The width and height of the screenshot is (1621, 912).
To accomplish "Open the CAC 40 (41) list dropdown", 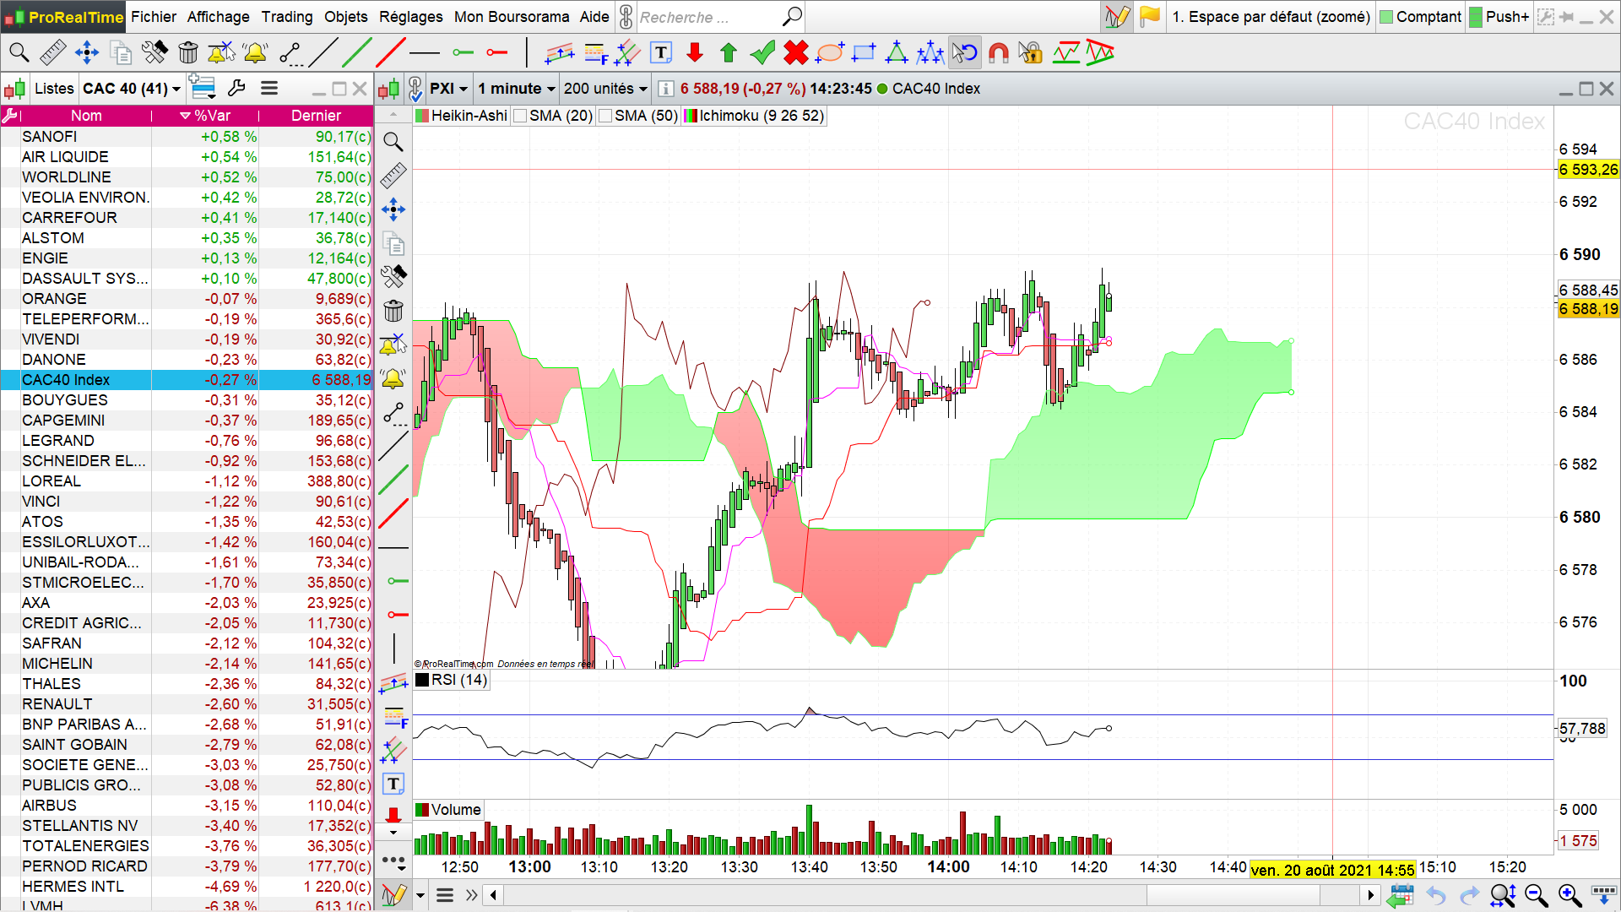I will 132,89.
